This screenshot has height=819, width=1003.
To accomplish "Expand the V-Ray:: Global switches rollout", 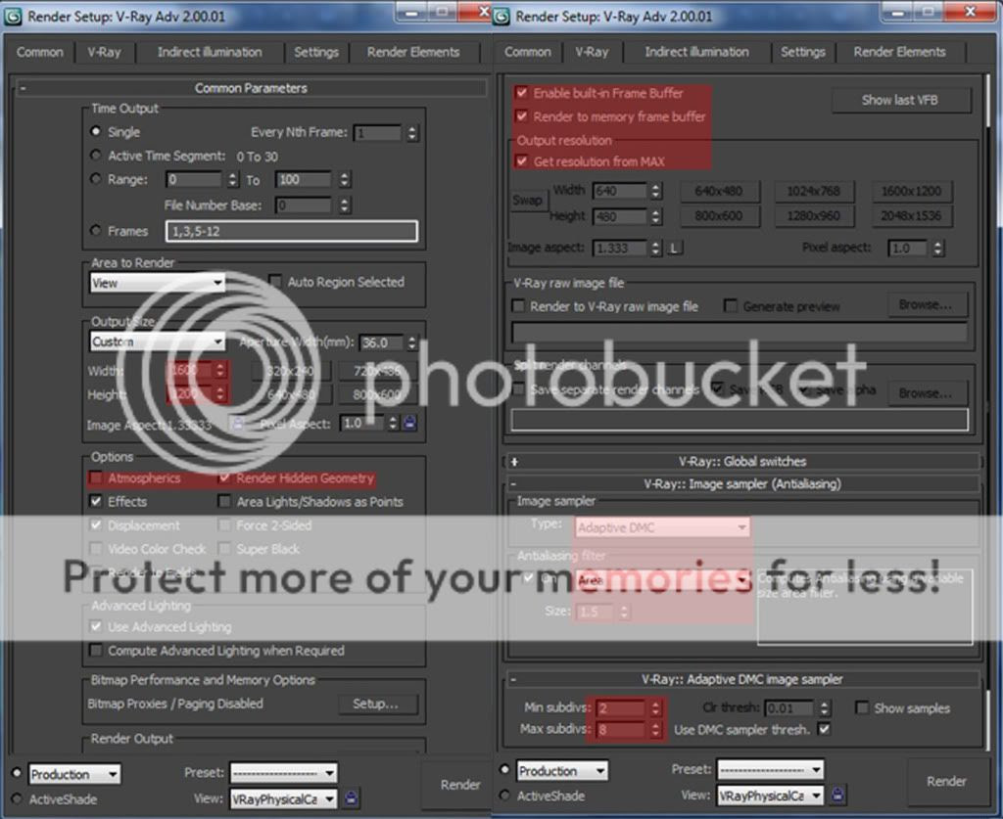I will point(742,461).
